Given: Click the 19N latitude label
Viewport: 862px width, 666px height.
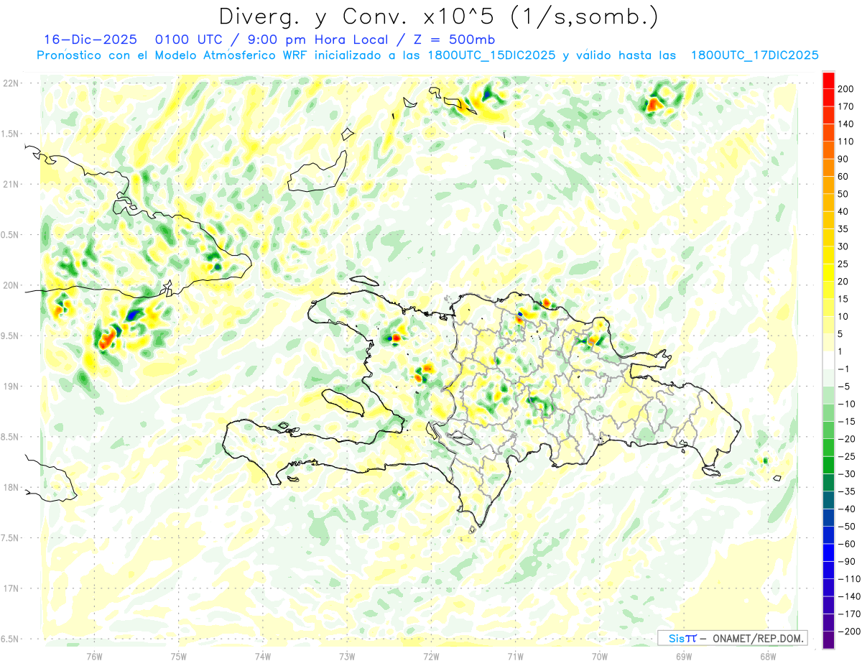Looking at the screenshot, I should (x=11, y=387).
